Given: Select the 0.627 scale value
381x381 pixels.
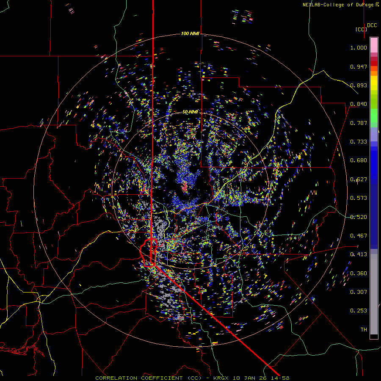Looking at the screenshot, I should (359, 179).
